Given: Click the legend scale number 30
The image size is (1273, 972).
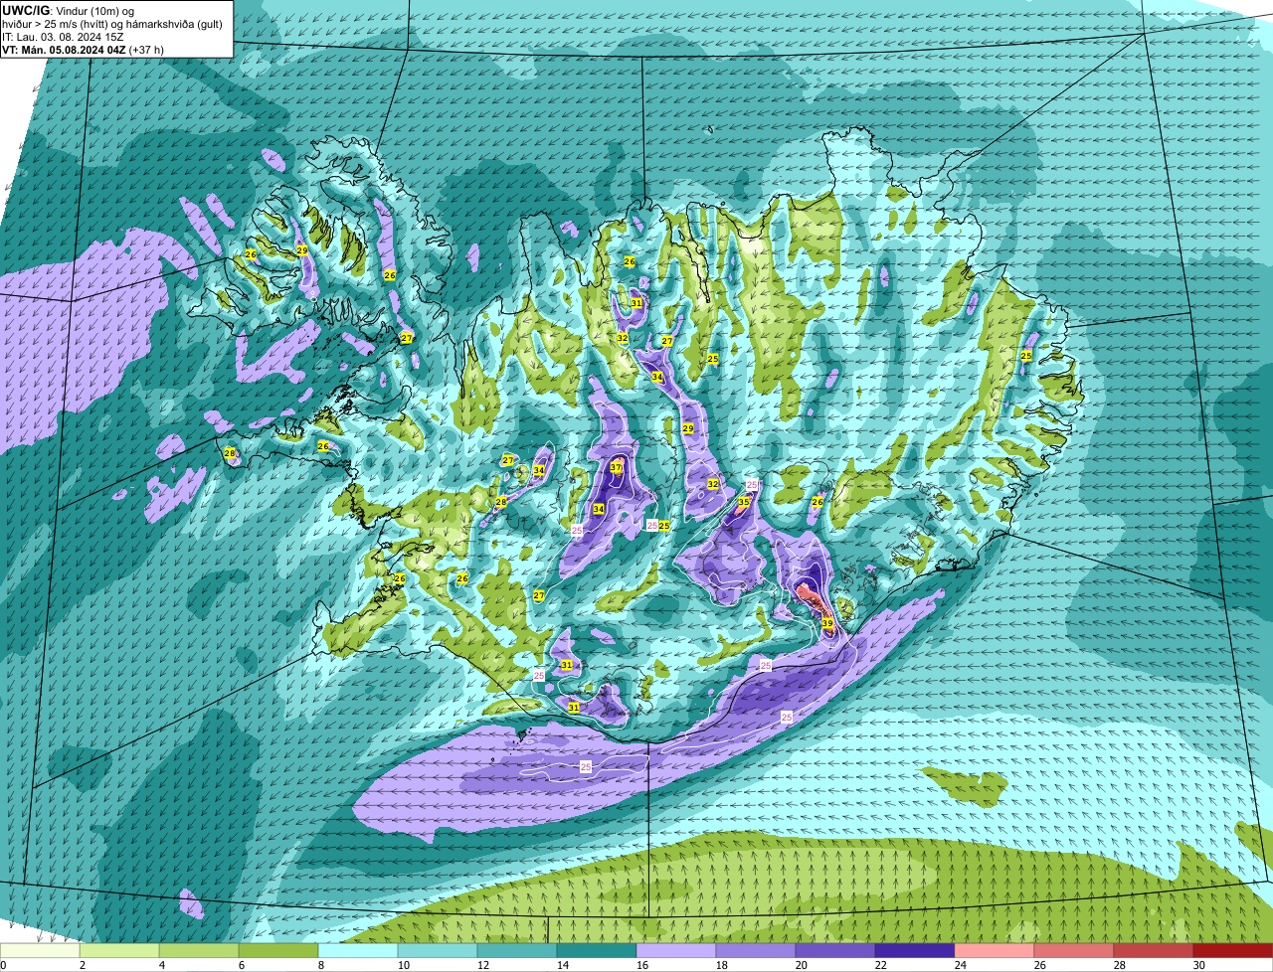Looking at the screenshot, I should (x=1198, y=965).
